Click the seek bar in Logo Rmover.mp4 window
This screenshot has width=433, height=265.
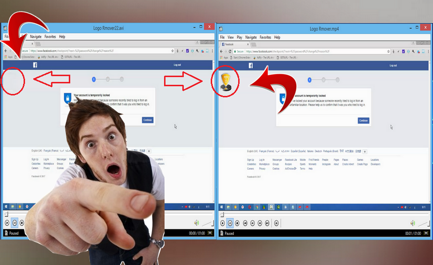pos(324,214)
